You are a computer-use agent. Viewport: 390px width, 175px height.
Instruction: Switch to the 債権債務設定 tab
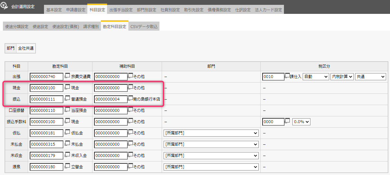[219, 10]
